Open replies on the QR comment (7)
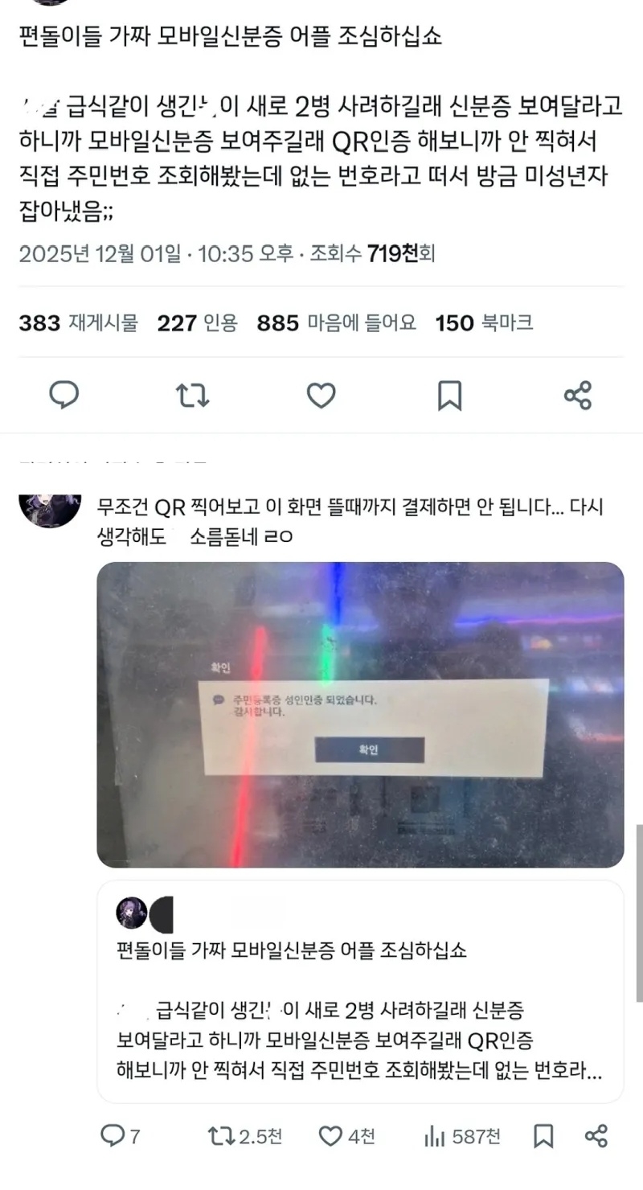Image resolution: width=643 pixels, height=1190 pixels. pyautogui.click(x=120, y=1136)
